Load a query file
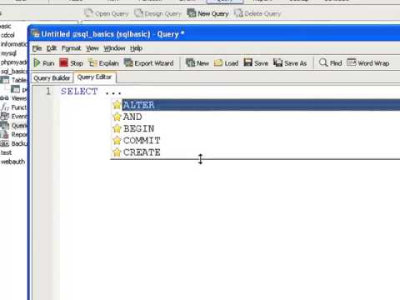The height and width of the screenshot is (300, 400). (227, 63)
